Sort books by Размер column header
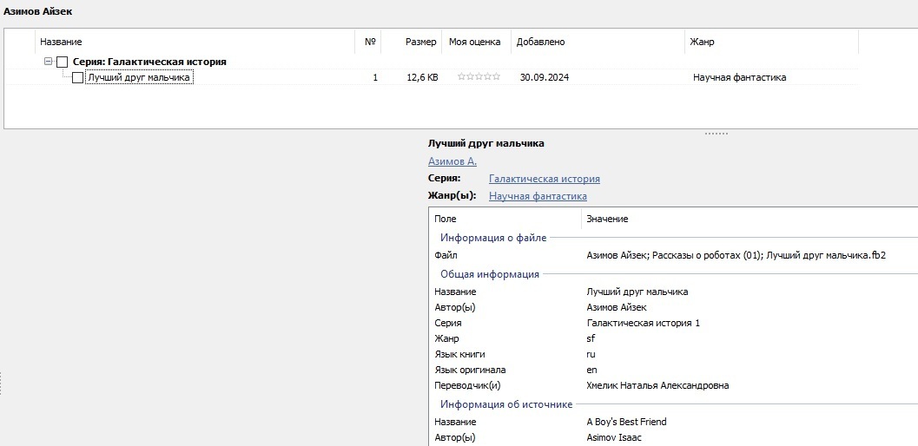Screen dimensions: 918x446 (420, 42)
